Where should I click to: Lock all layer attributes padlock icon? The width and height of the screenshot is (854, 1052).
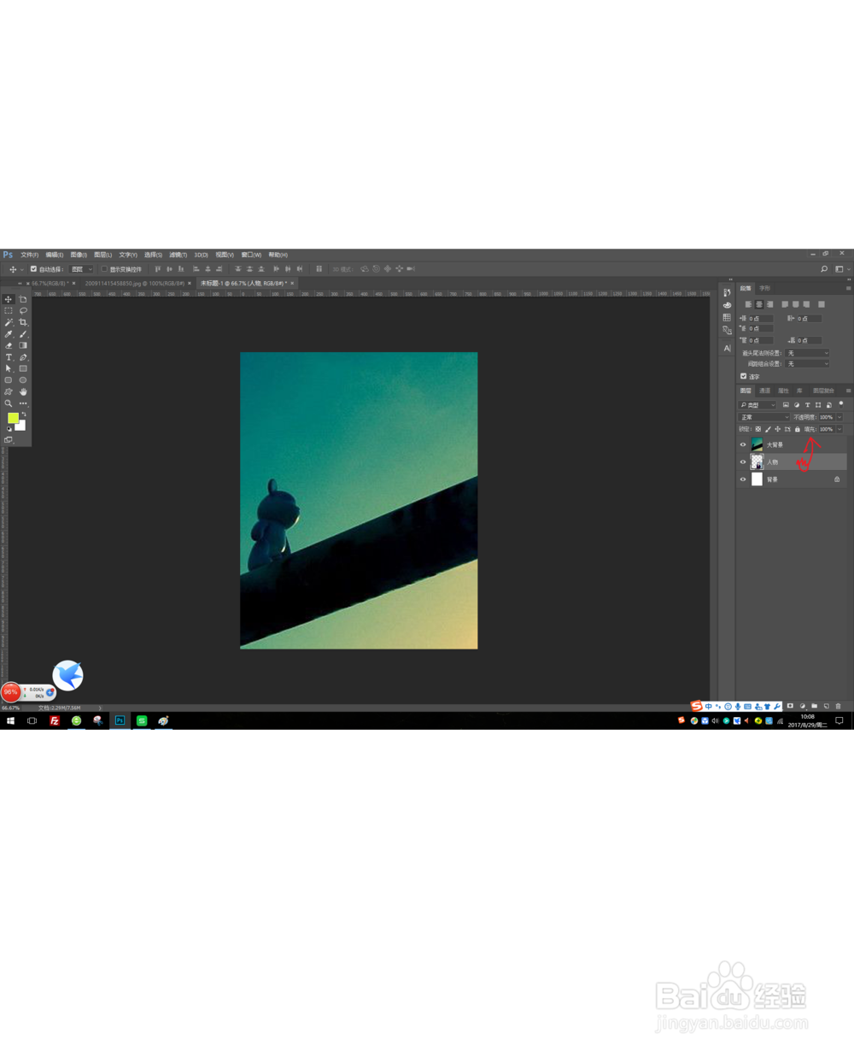click(x=797, y=429)
